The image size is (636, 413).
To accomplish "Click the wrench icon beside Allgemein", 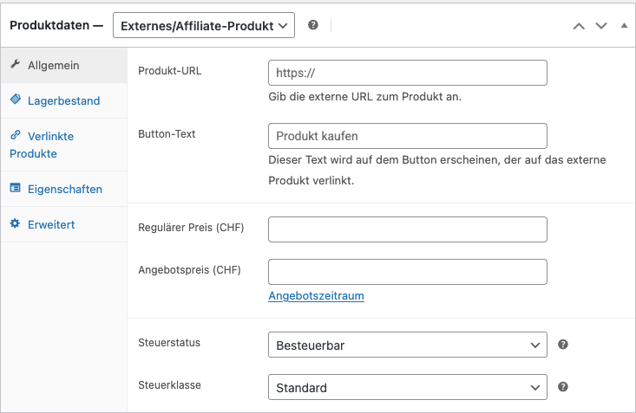I will pyautogui.click(x=16, y=65).
